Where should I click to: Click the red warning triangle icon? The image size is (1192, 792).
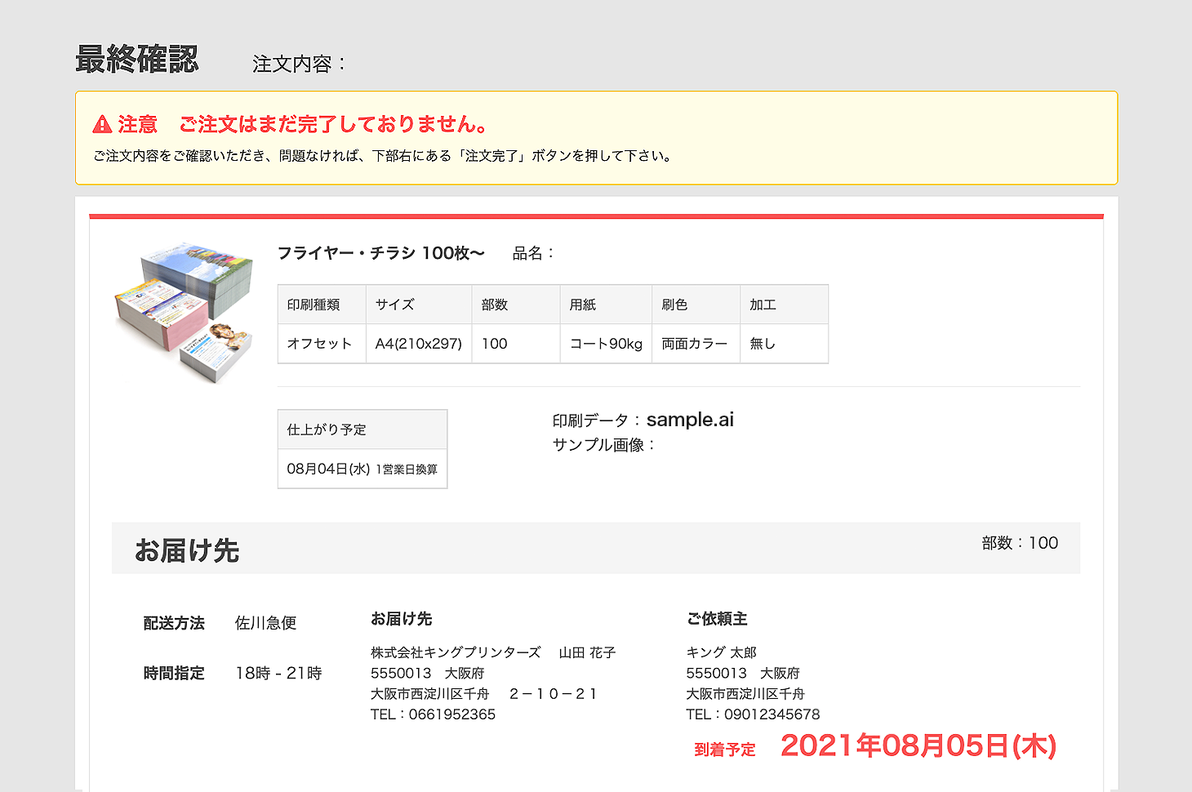[101, 124]
